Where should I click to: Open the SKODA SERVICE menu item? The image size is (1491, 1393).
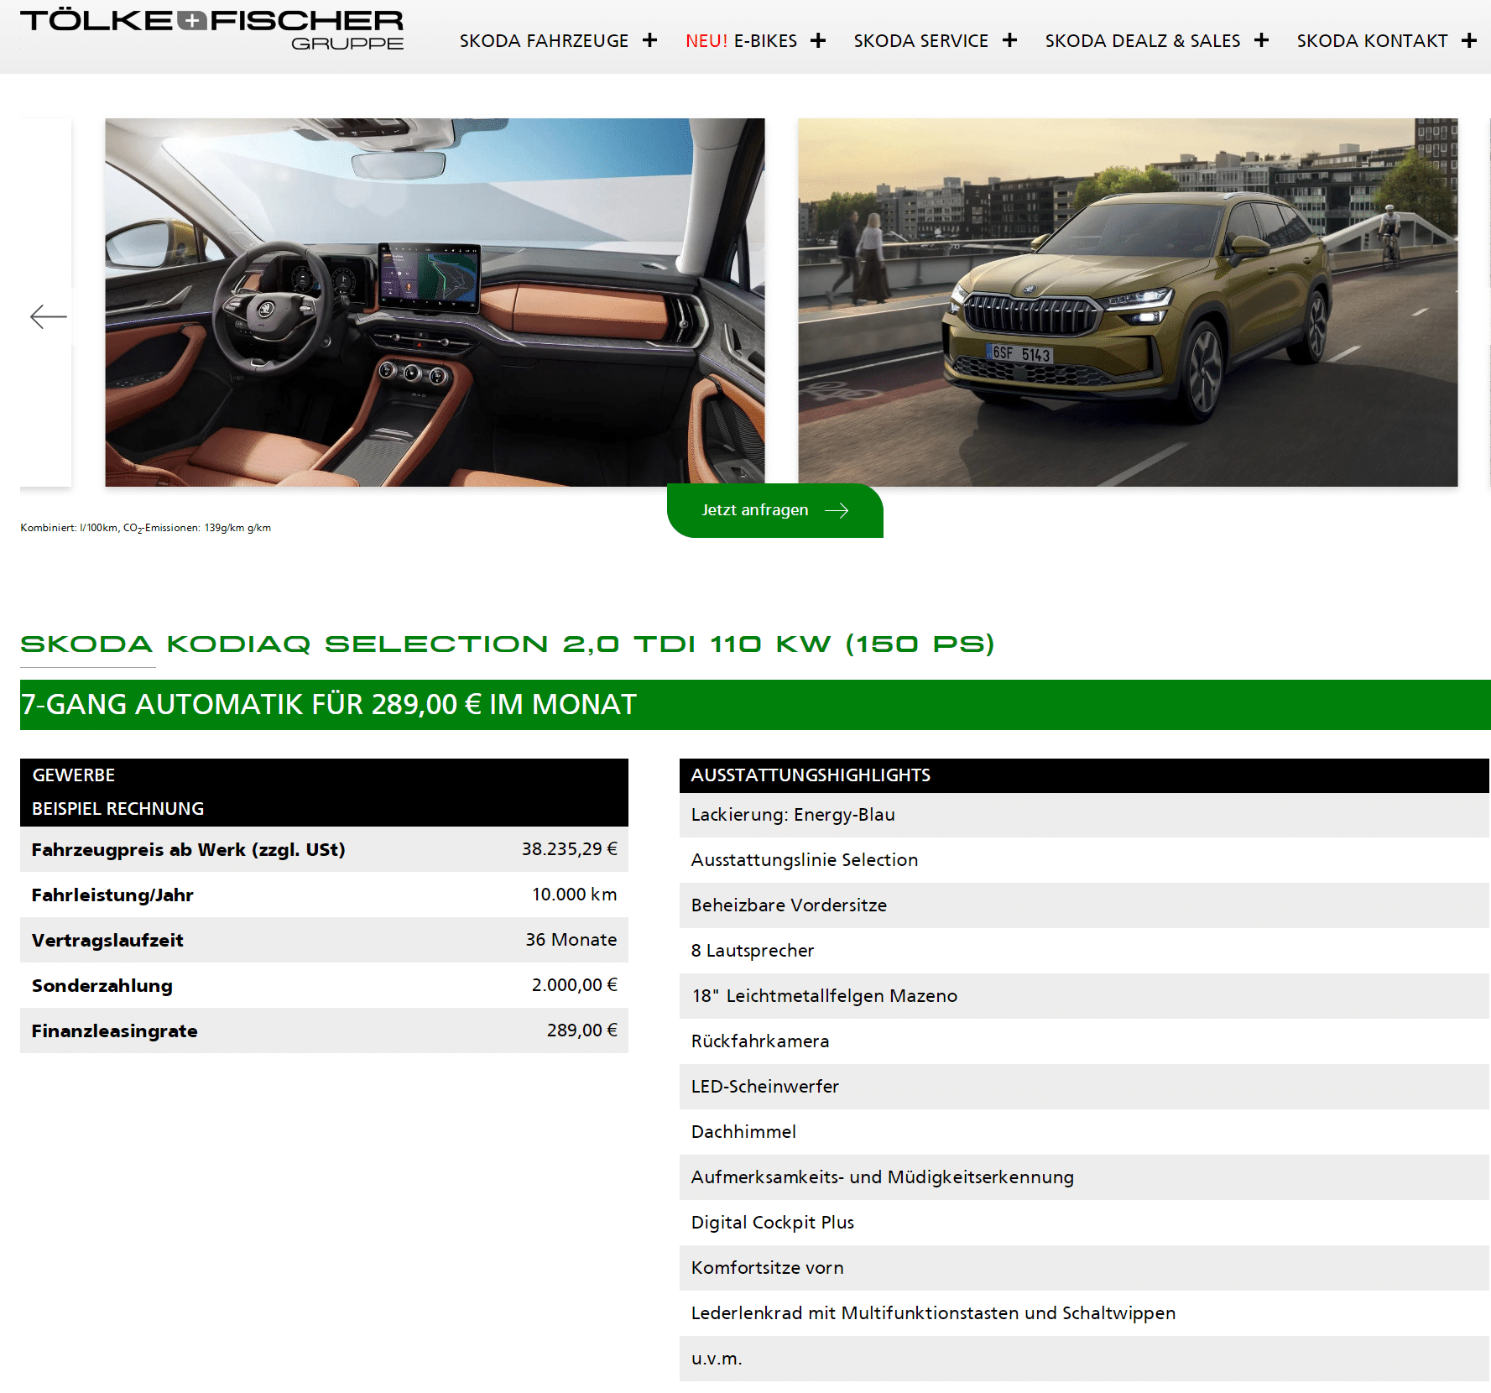coord(920,40)
